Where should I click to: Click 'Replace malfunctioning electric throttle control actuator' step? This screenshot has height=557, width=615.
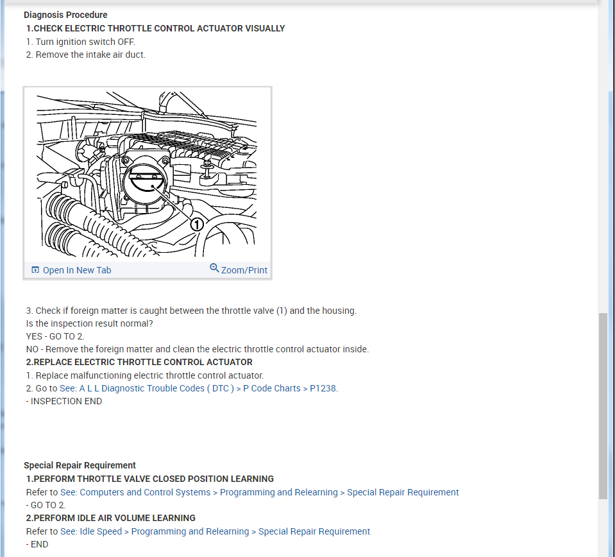coord(145,375)
